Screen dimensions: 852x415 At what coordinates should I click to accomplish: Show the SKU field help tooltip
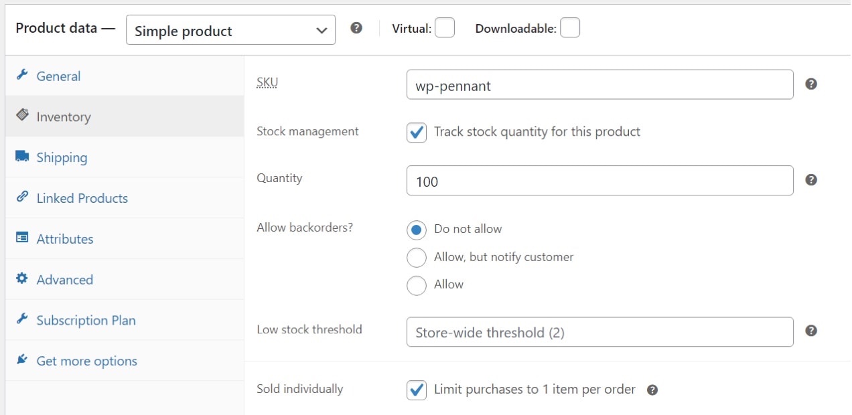(811, 84)
